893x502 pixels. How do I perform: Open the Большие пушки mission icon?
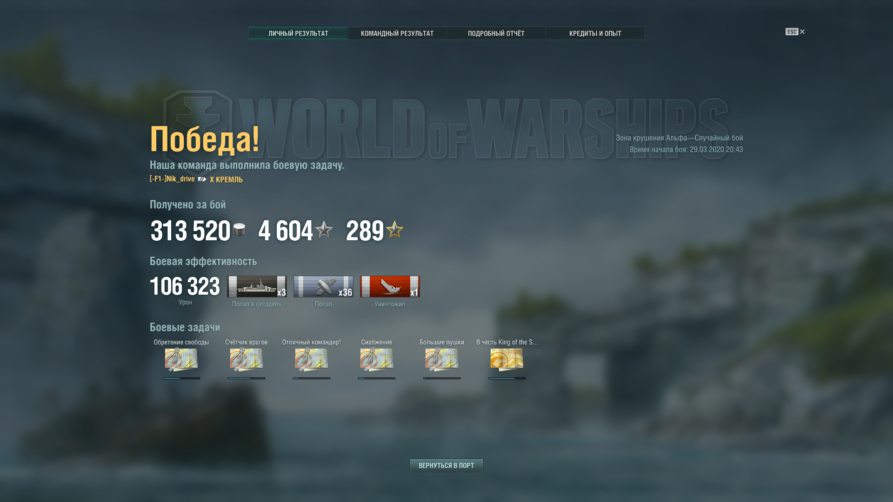(442, 360)
